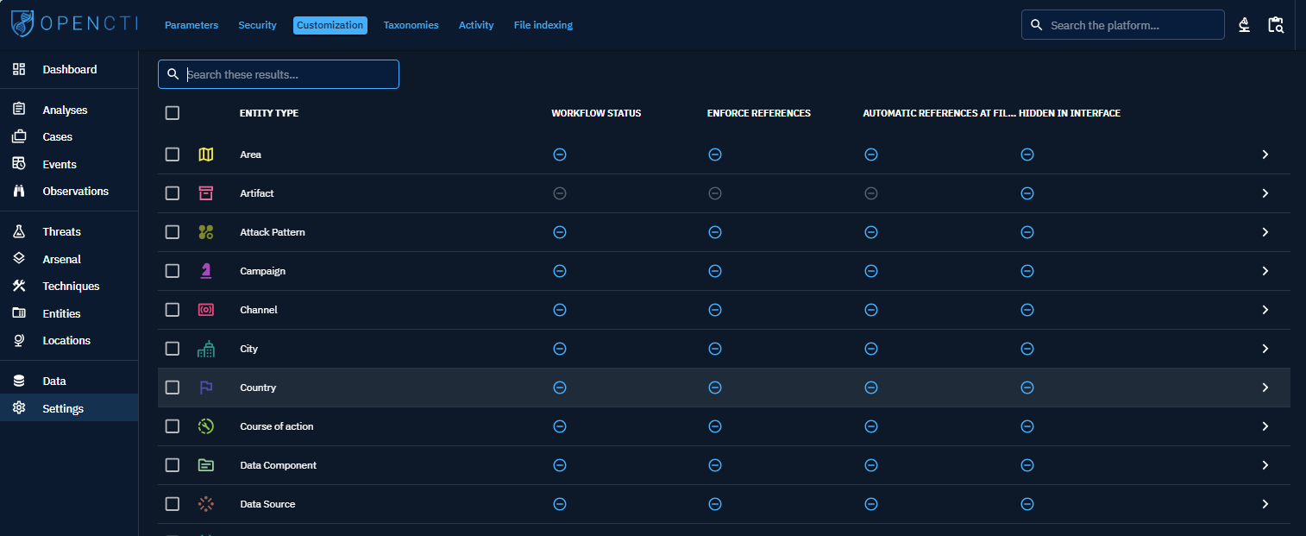The image size is (1306, 536).
Task: Select the Channel row checkbox
Action: 173,310
